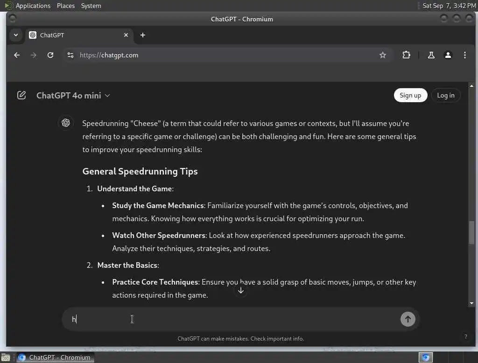
Task: Select the ChatGPT browser tab
Action: coord(79,35)
